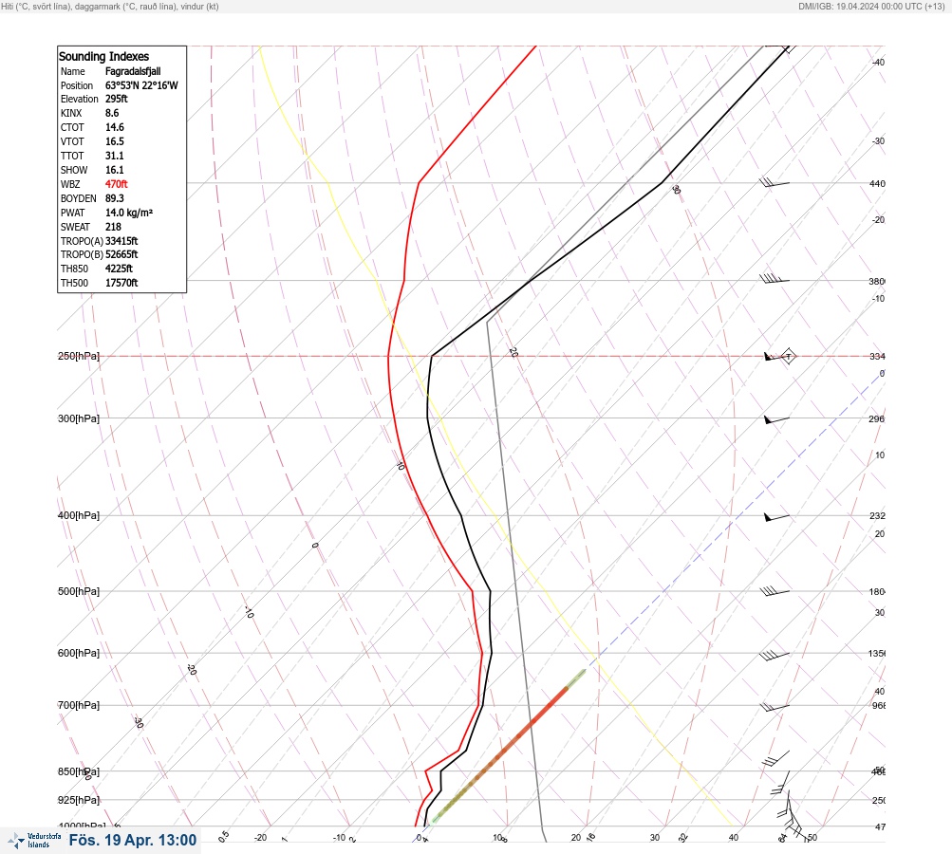Click the CTOT value '14.6'

tap(115, 127)
